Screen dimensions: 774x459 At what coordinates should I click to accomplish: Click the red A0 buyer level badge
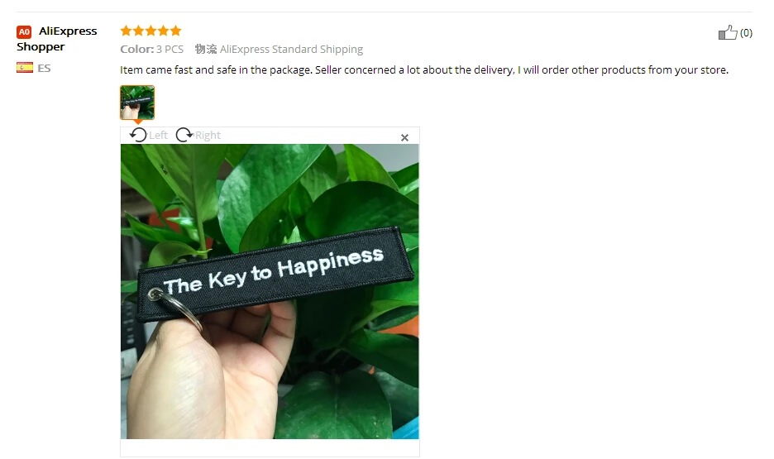[24, 31]
